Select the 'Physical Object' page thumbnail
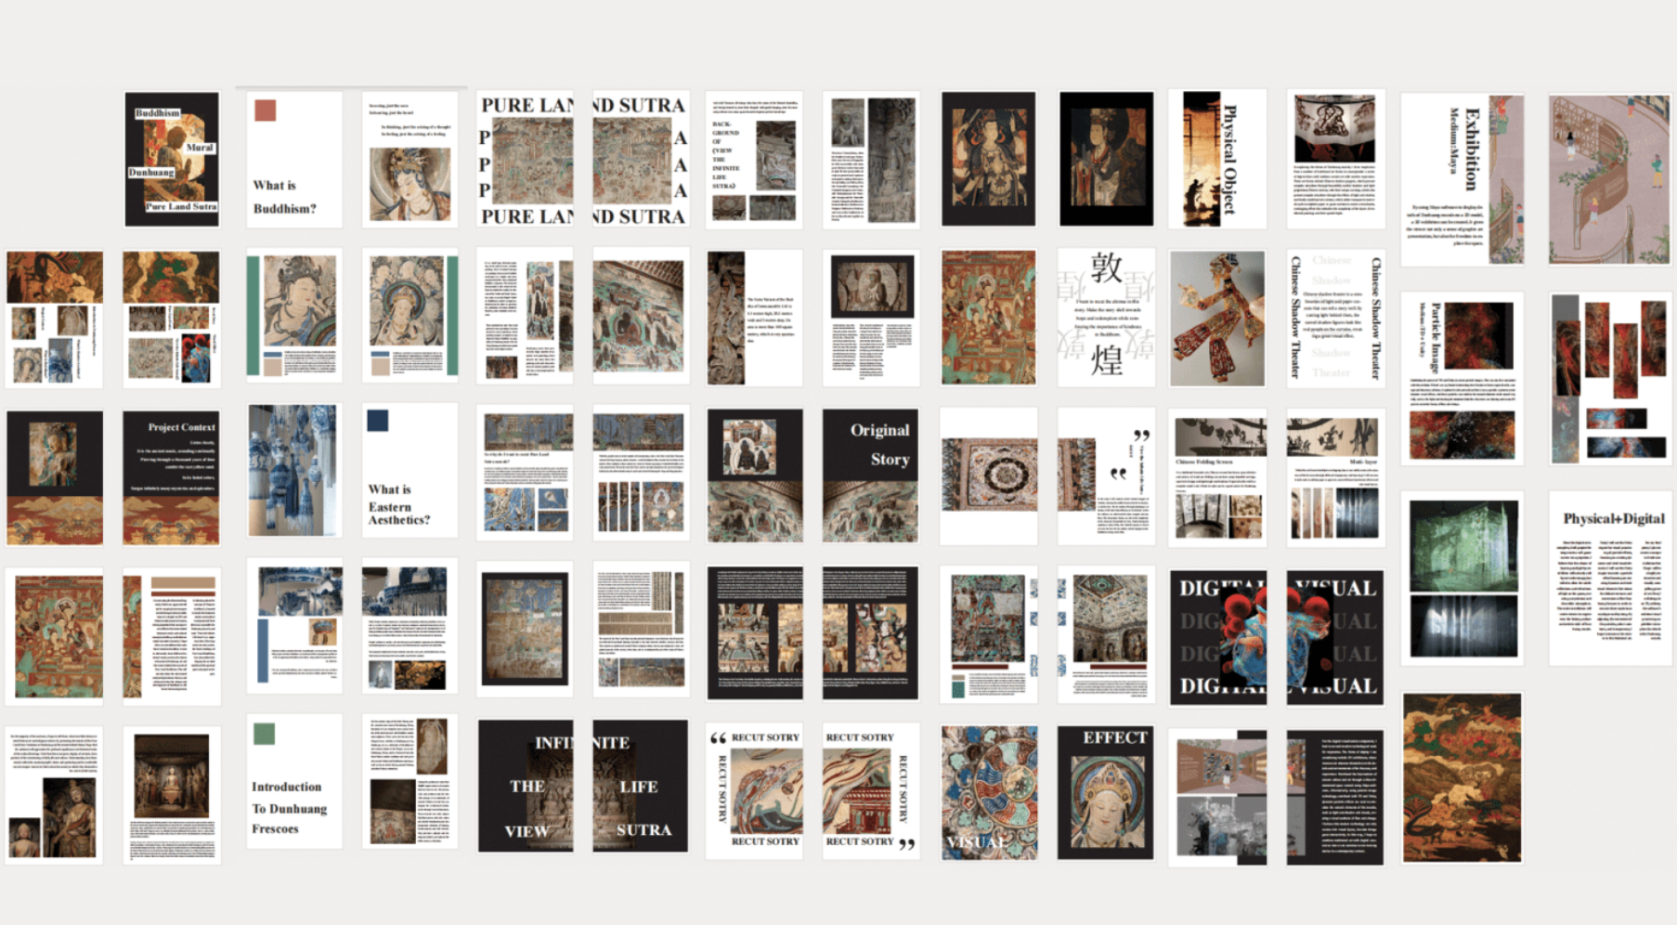The width and height of the screenshot is (1677, 925). tap(1217, 159)
